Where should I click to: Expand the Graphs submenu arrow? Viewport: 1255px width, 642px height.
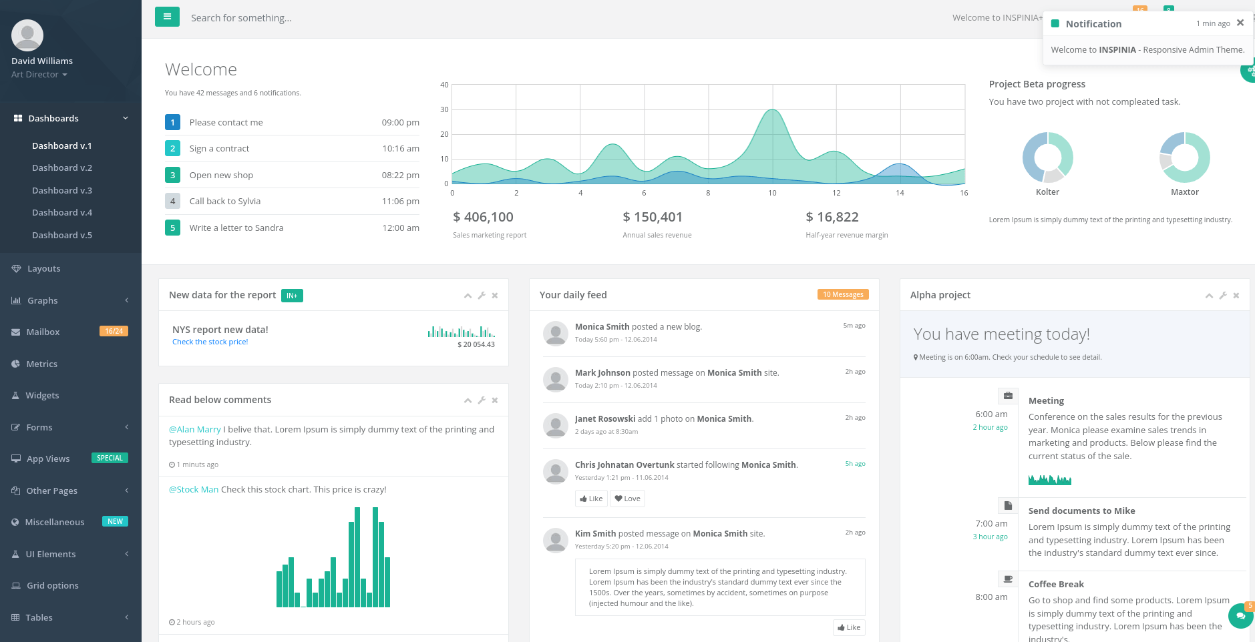[x=126, y=300]
